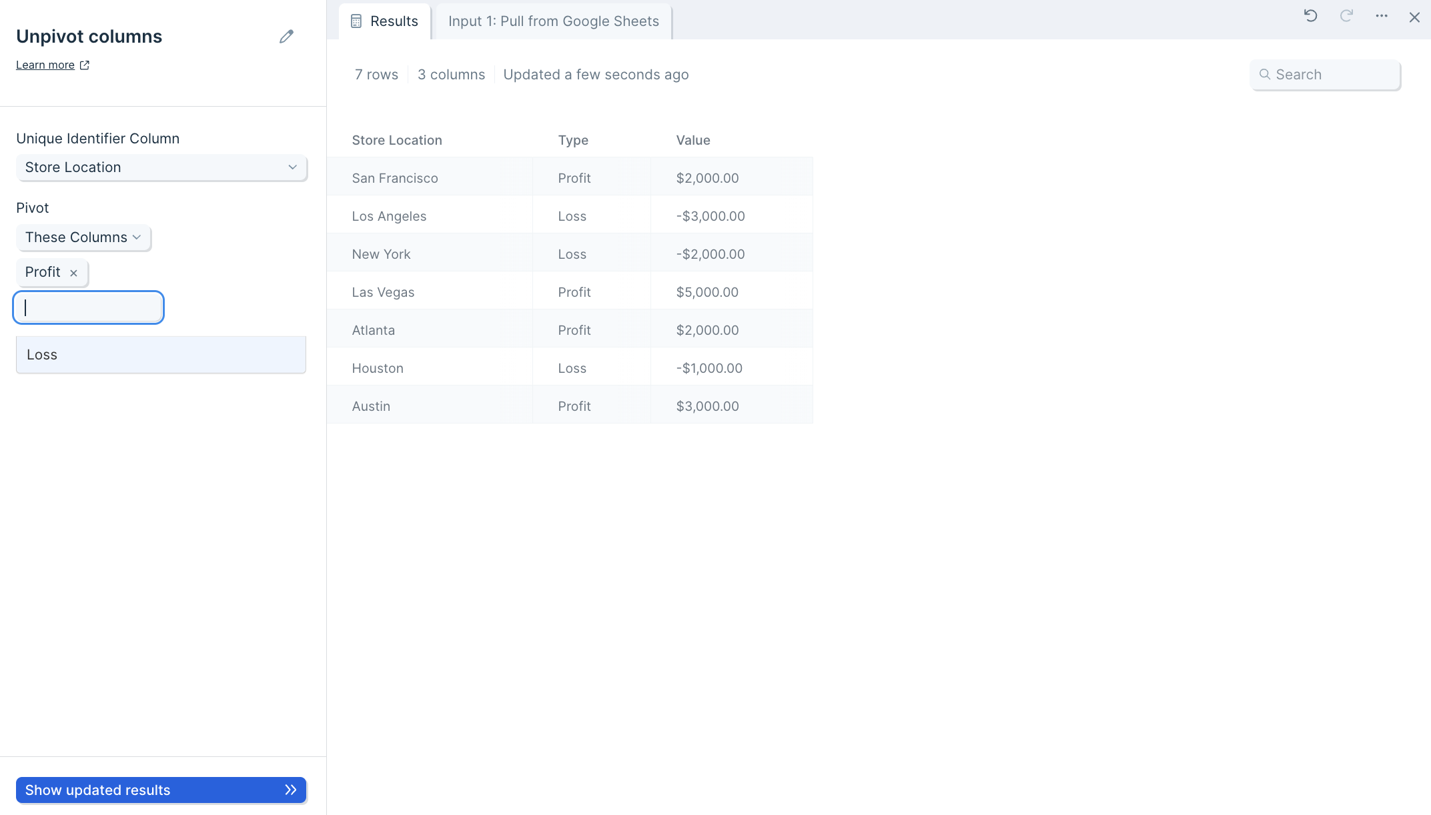The height and width of the screenshot is (815, 1431).
Task: Close the panel with X icon
Action: [1414, 17]
